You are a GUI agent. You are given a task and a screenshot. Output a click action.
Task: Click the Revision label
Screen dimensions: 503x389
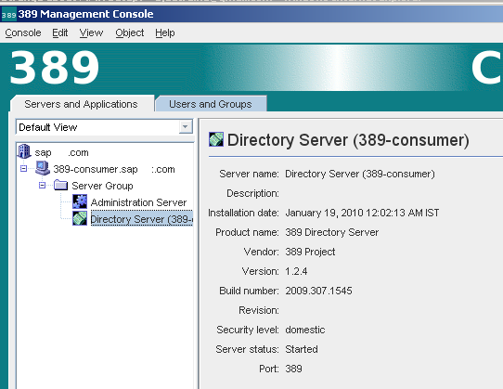click(259, 310)
